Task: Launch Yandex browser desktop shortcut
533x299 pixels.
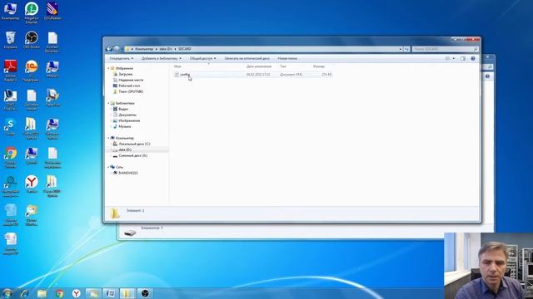Action: (x=32, y=184)
